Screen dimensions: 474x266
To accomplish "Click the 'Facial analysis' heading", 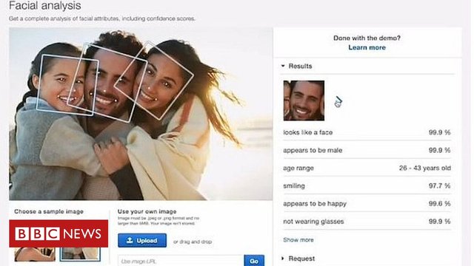I will coord(45,5).
